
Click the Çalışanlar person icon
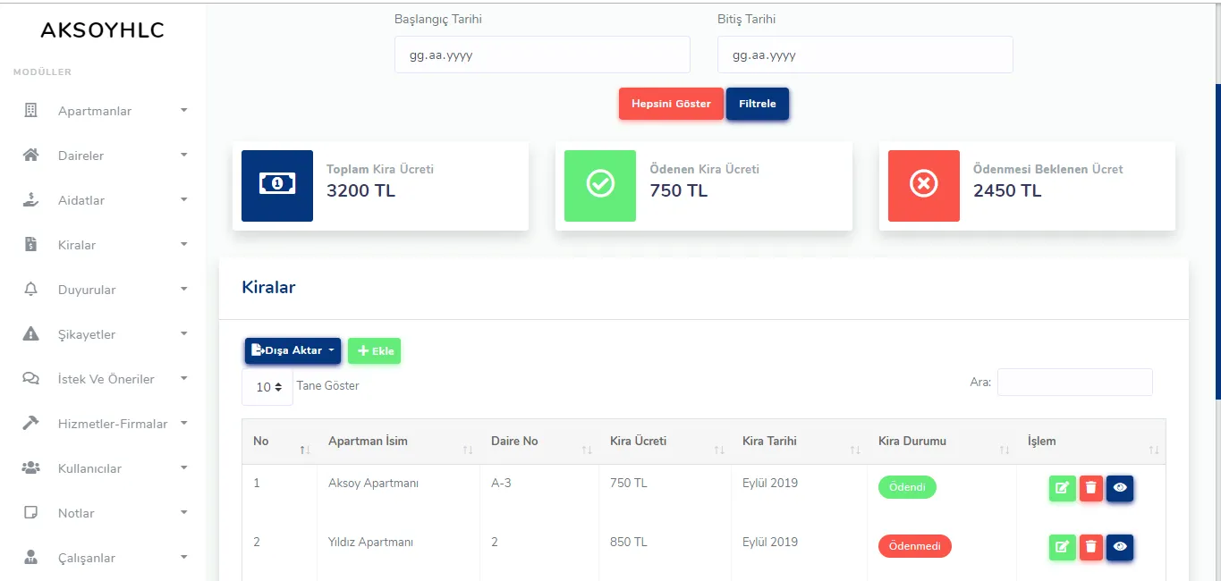pyautogui.click(x=30, y=558)
